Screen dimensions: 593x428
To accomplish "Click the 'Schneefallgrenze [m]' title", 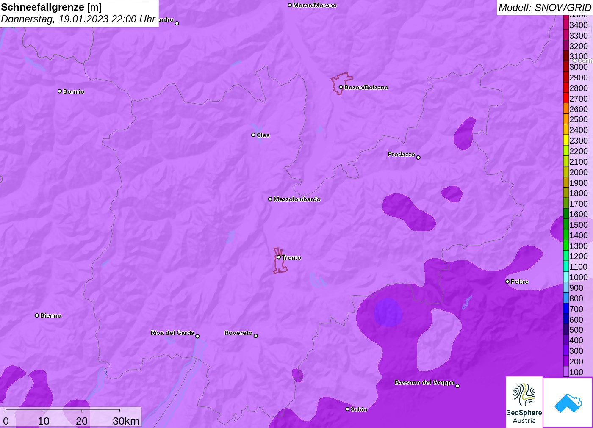I will pos(51,7).
